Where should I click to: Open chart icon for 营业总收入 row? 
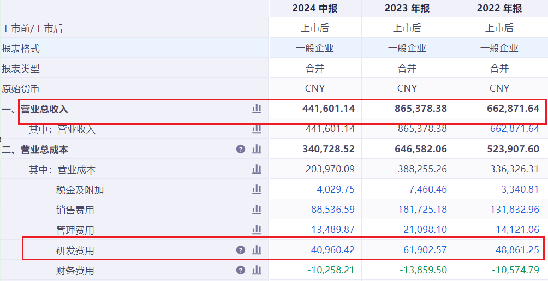pyautogui.click(x=257, y=109)
